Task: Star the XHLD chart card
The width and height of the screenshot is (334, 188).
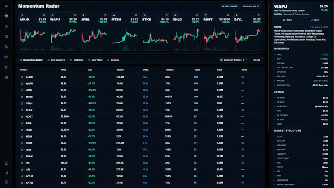Action: (x=197, y=15)
